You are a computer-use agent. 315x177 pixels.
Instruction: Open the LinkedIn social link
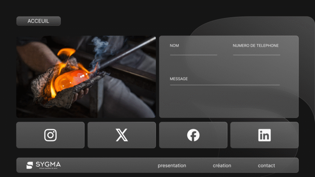(x=265, y=135)
